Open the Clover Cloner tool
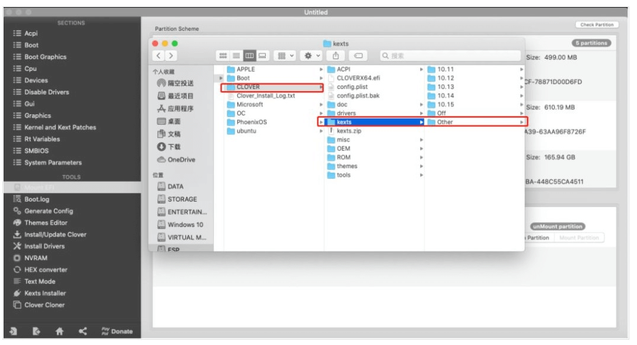This screenshot has height=345, width=637. pyautogui.click(x=44, y=305)
